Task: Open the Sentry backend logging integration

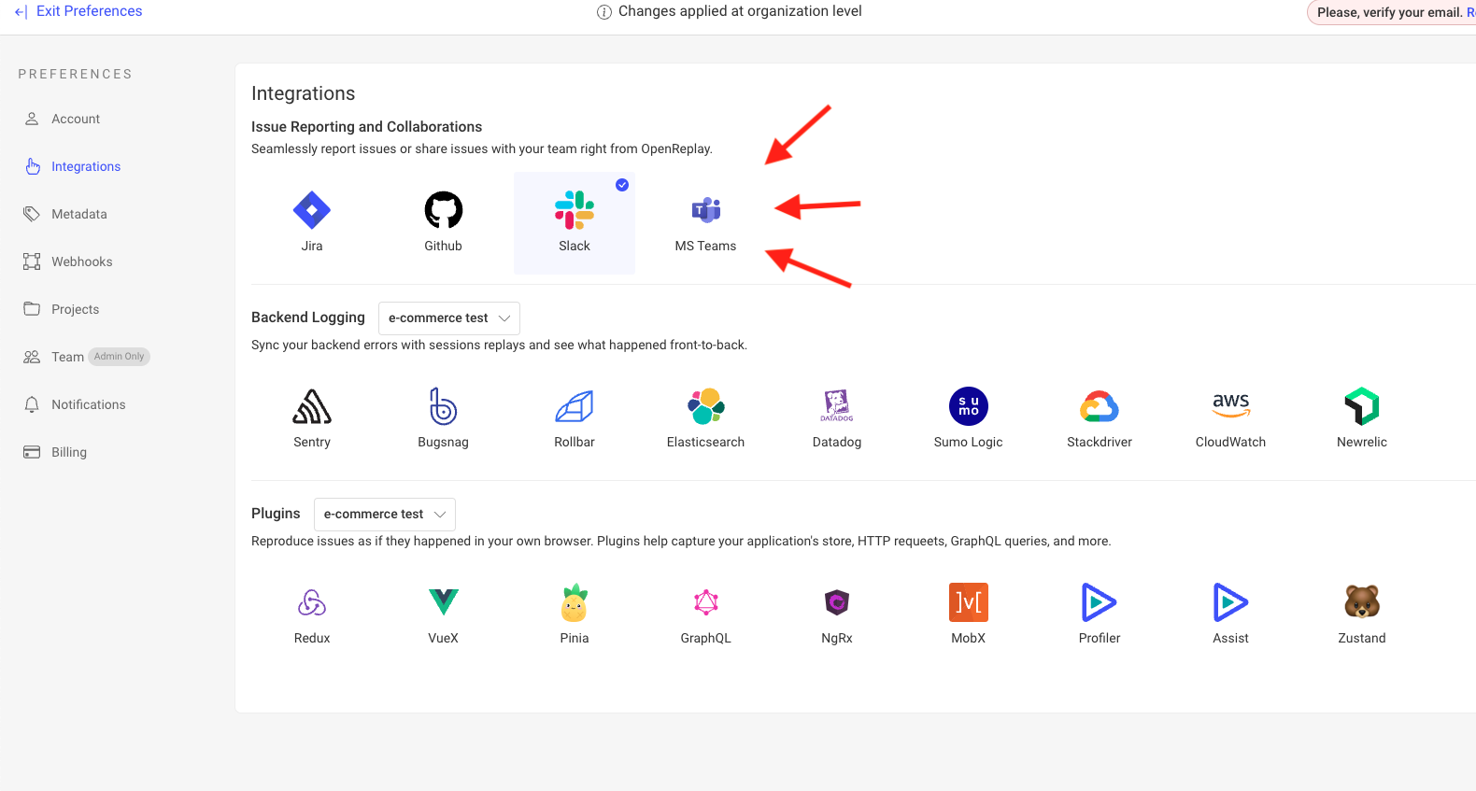Action: click(x=312, y=406)
